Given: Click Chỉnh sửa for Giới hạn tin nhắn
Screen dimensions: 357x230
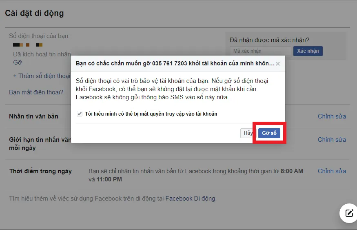Looking at the screenshot, I should (332, 140).
